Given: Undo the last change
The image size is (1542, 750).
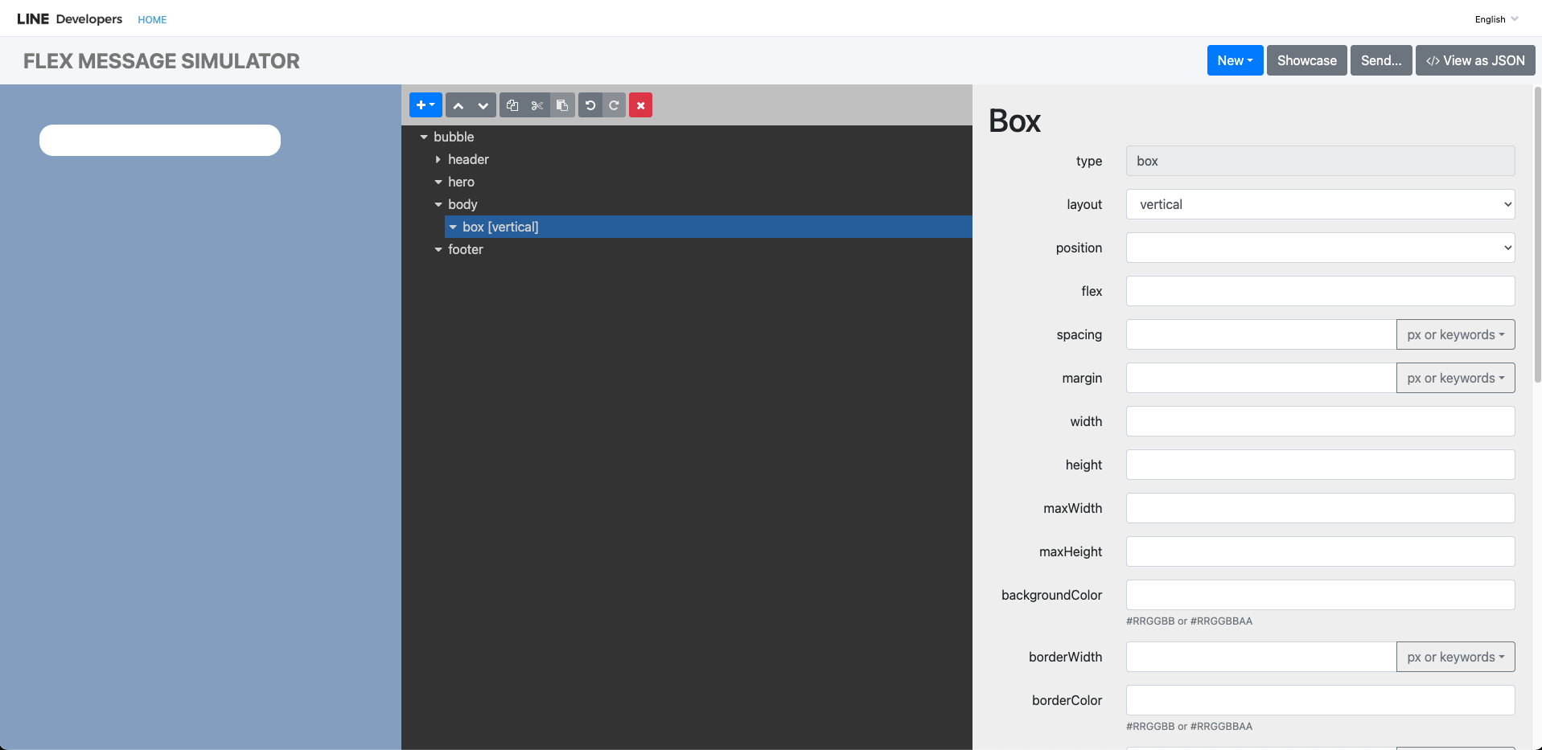Looking at the screenshot, I should (590, 105).
